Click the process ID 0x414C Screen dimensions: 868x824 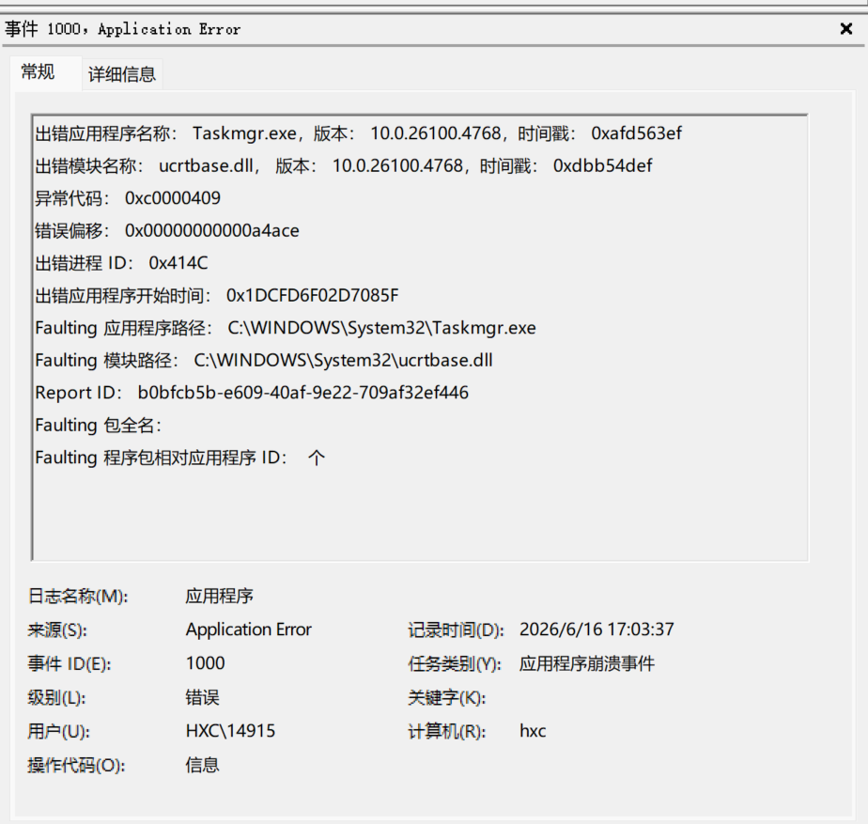[178, 263]
